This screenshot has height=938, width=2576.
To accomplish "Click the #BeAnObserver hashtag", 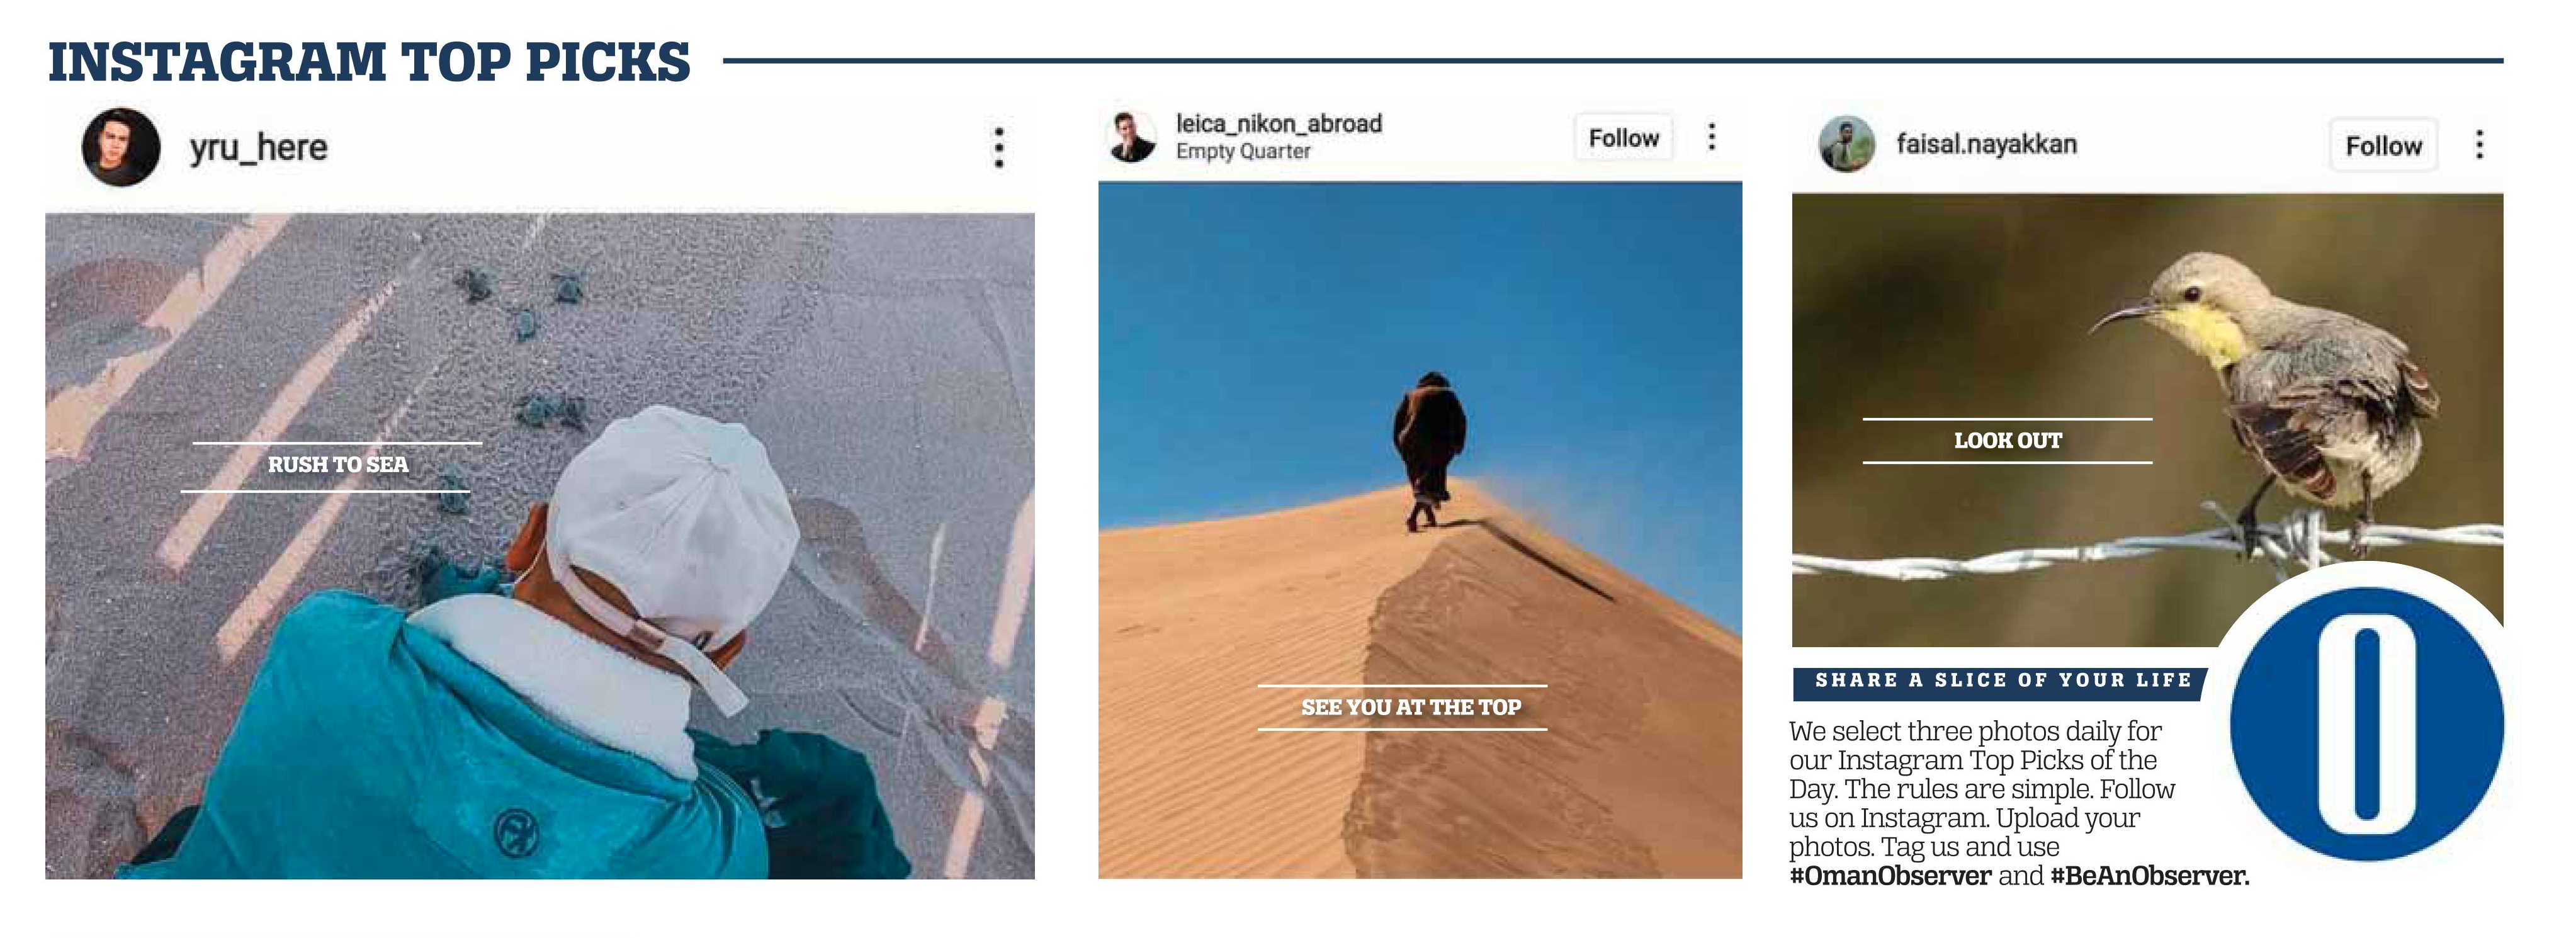I will [x=2149, y=876].
